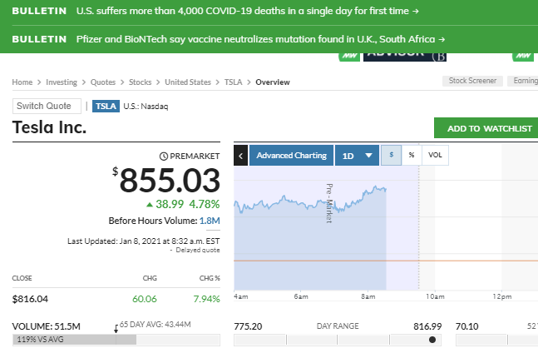Go to Investing in breadcrumb
The height and width of the screenshot is (353, 538).
click(x=62, y=82)
